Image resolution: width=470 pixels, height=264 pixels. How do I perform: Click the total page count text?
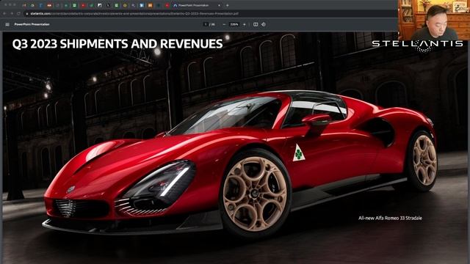(x=212, y=24)
